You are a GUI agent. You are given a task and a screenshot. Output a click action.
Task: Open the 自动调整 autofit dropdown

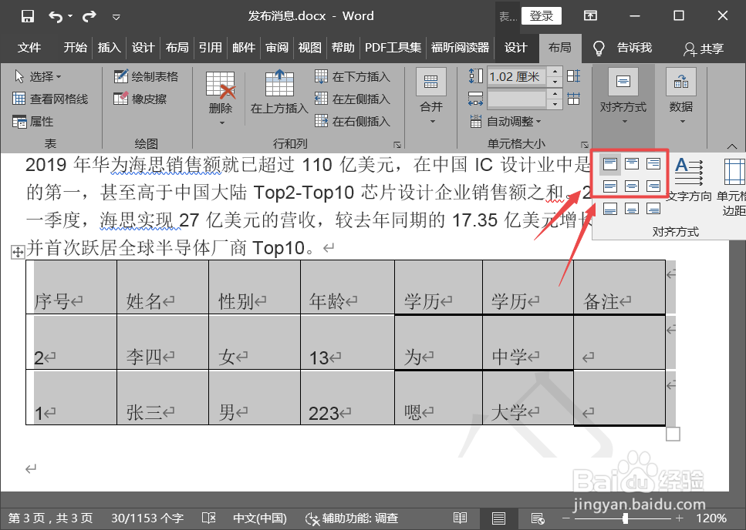point(506,122)
